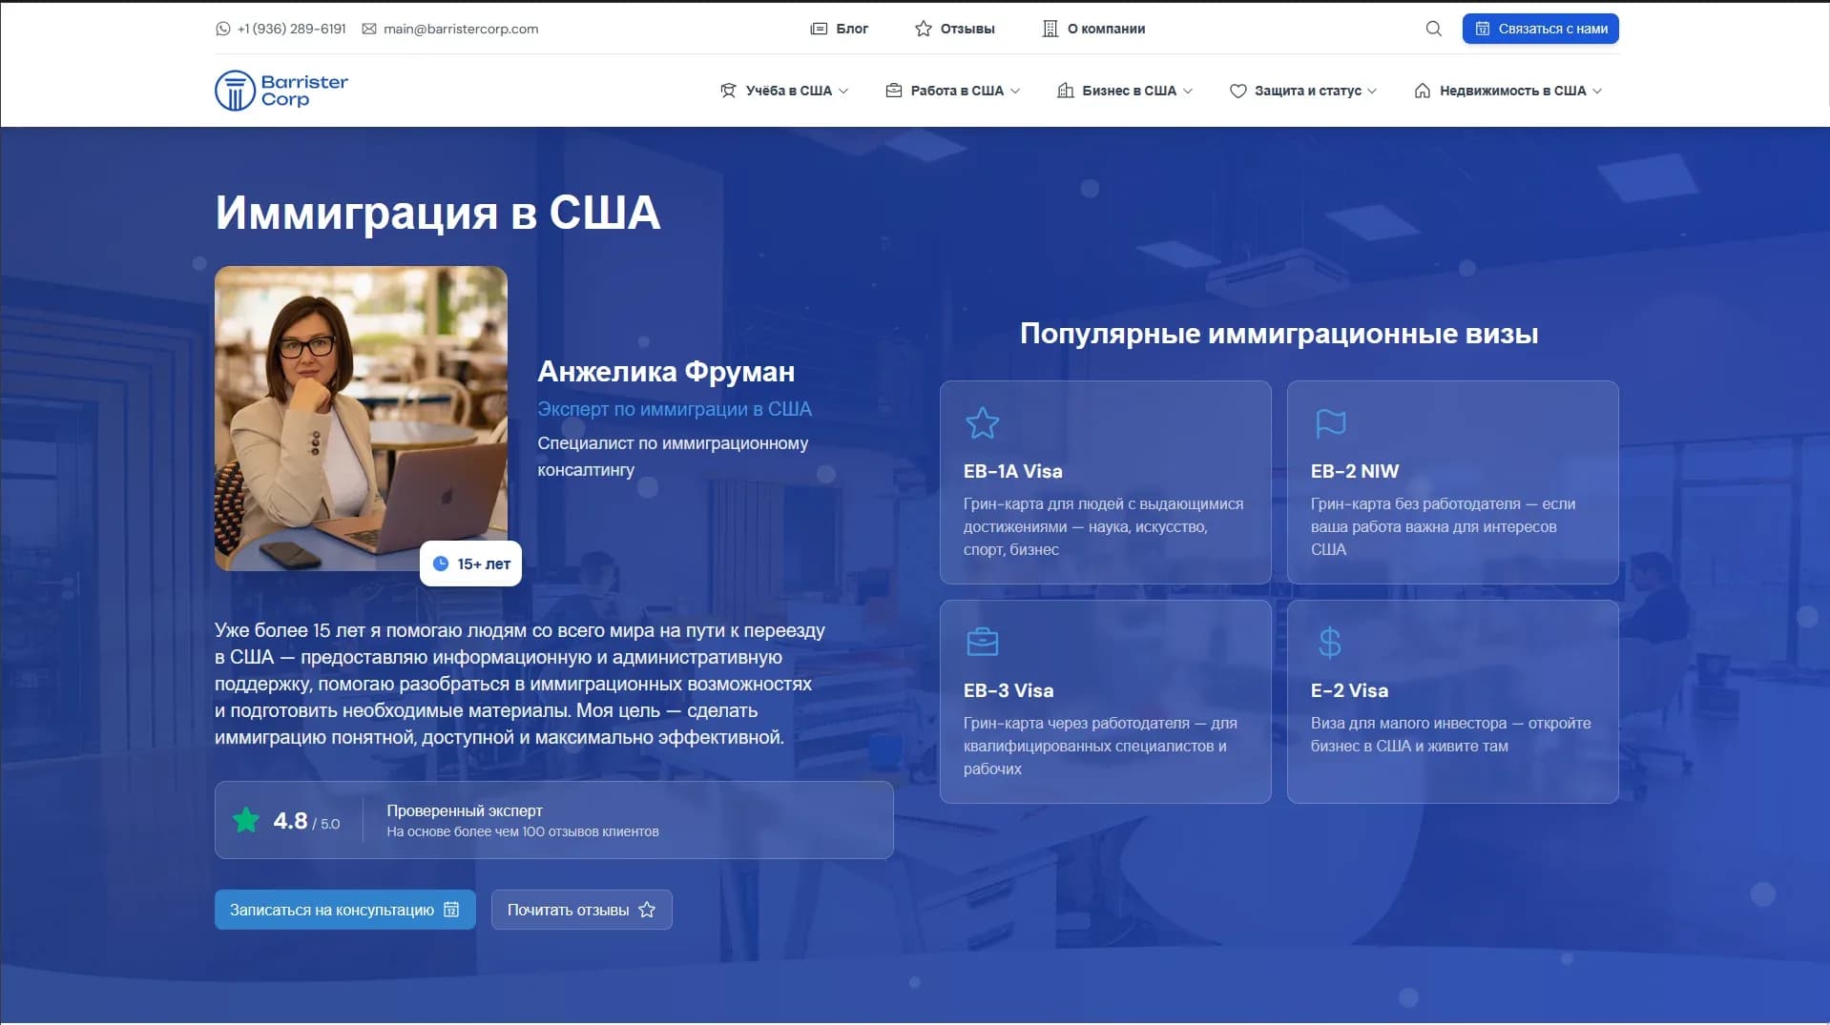This screenshot has height=1025, width=1830.
Task: Click the Проверенный эксперт label
Action: coord(465,810)
